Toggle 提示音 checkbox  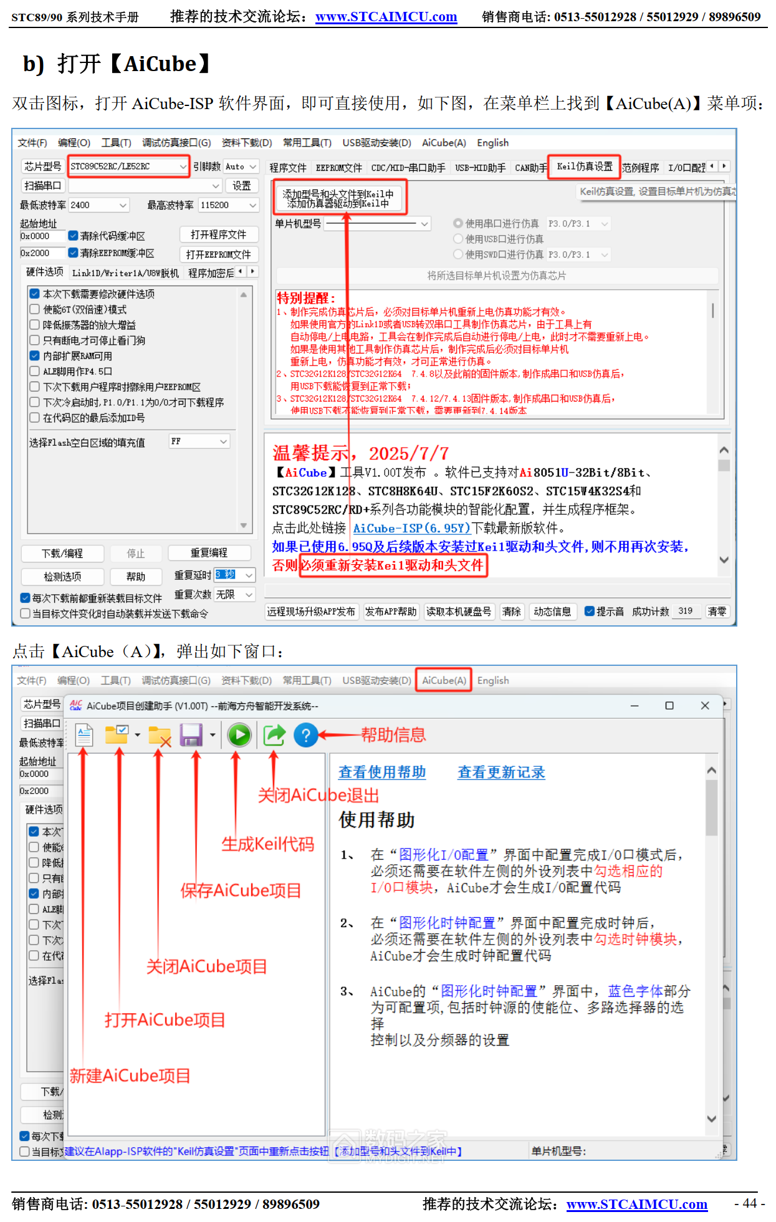click(x=589, y=612)
